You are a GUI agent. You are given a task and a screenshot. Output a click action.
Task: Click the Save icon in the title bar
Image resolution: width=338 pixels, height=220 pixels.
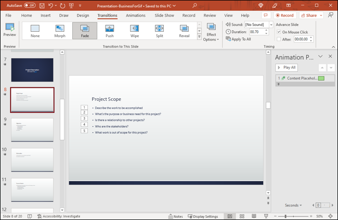[42, 6]
